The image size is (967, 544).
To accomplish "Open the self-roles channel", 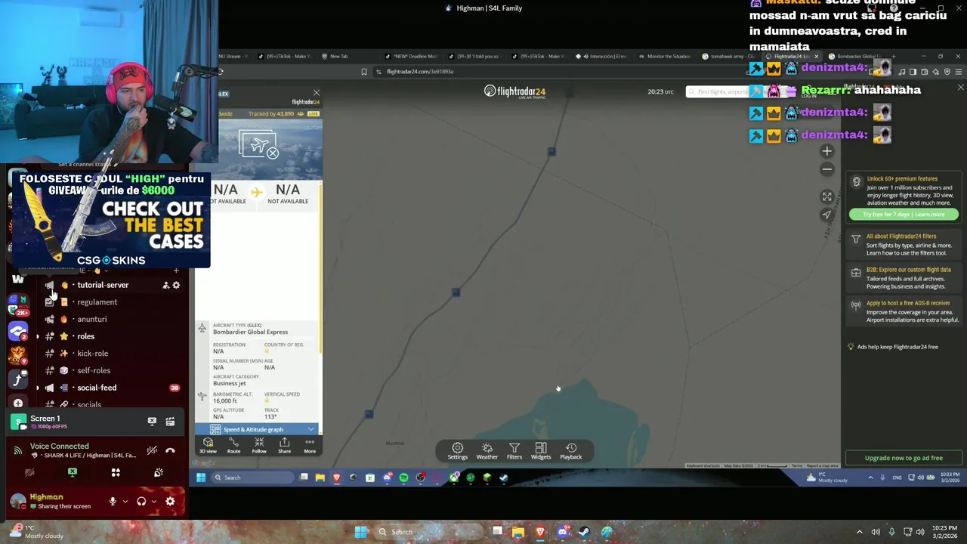I will (94, 370).
